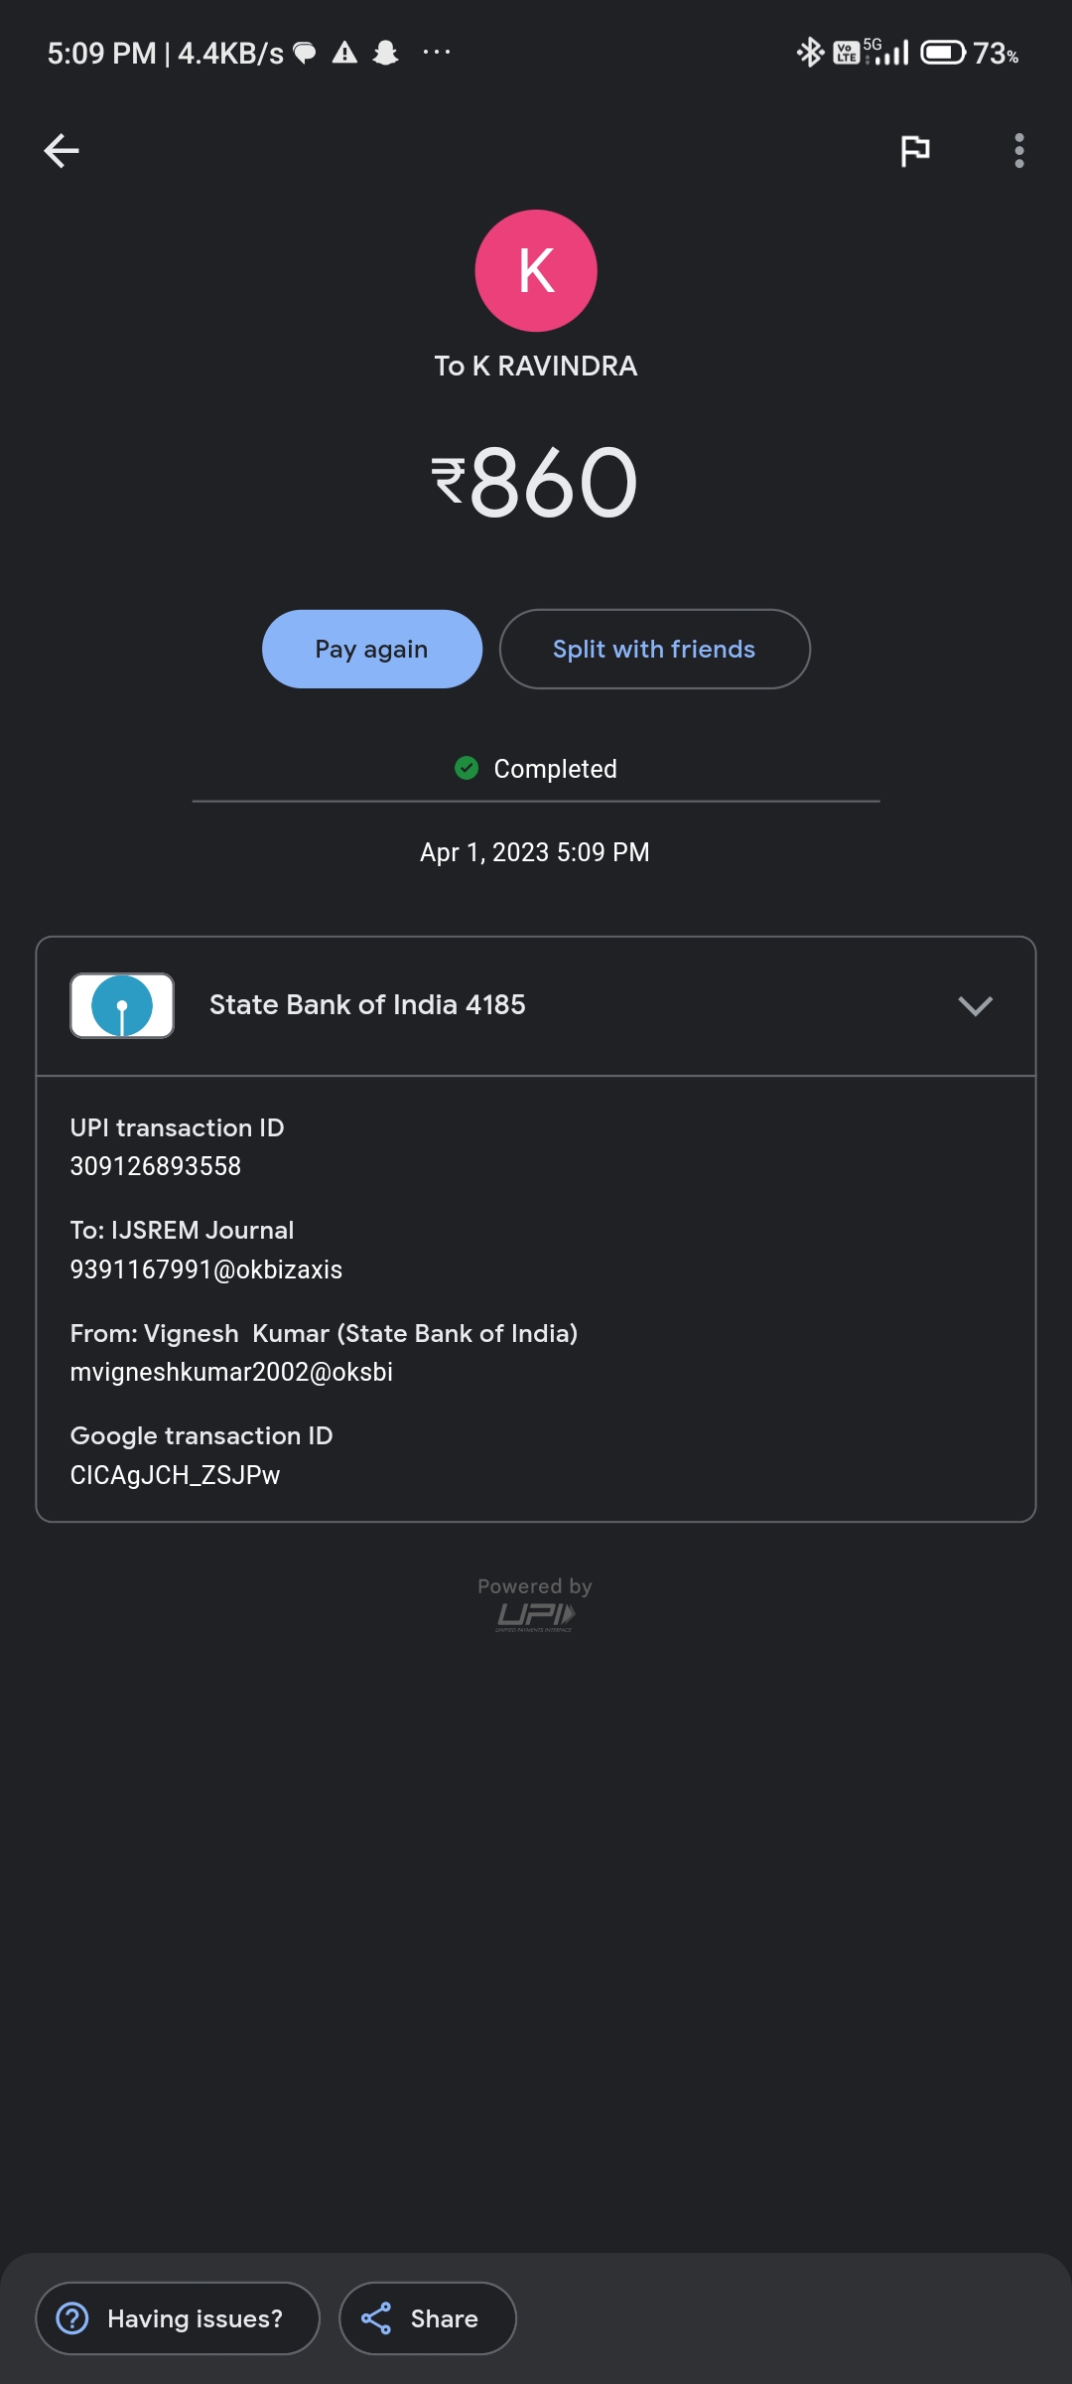This screenshot has width=1072, height=2384.
Task: Tap Split with friends button
Action: [654, 649]
